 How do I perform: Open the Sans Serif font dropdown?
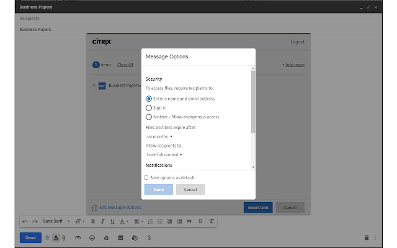point(56,221)
